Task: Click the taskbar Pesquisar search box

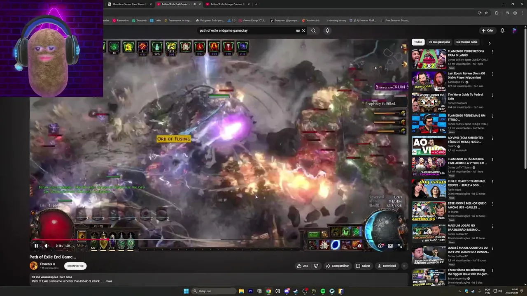Action: (214, 291)
